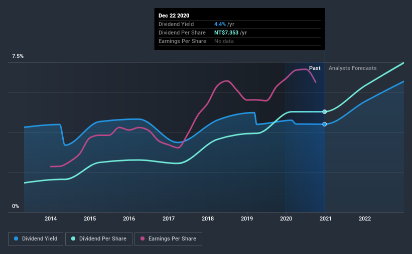Click the NT$7.353 dividend per share value
The image size is (412, 254).
[x=226, y=32]
